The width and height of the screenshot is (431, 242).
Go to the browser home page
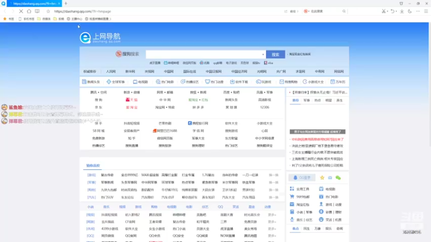click(x=29, y=11)
